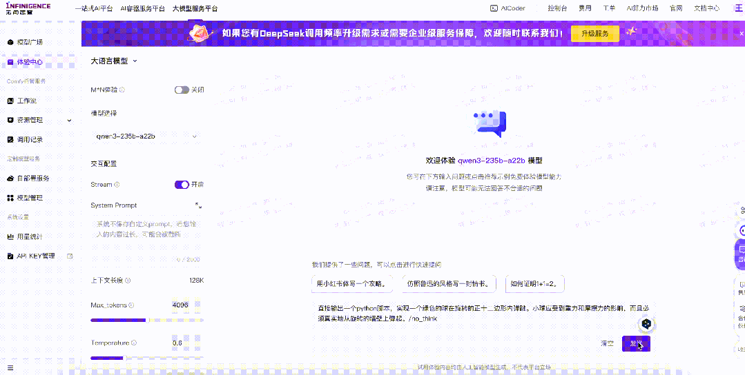The height and width of the screenshot is (375, 745).
Task: Choose prompt 用小红书体写一个攻略
Action: 352,284
